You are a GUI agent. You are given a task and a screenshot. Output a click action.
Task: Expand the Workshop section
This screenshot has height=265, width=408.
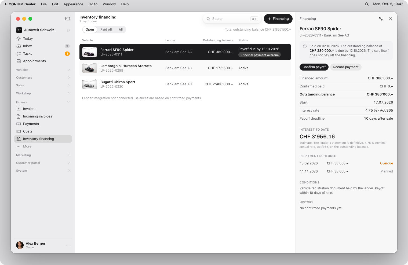[43, 93]
